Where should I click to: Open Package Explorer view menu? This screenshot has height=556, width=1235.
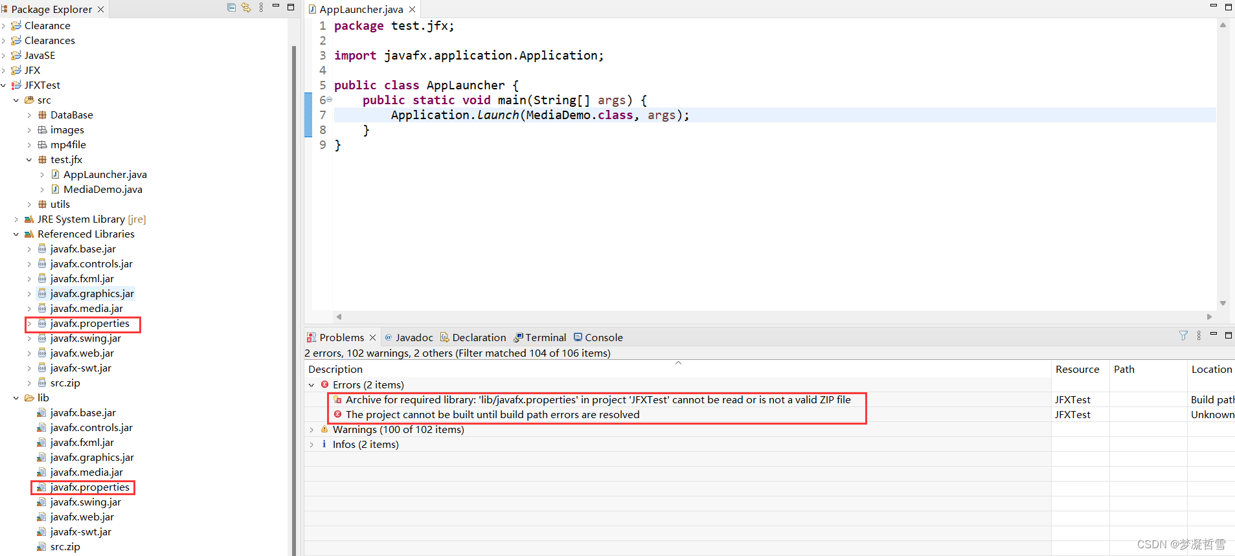261,8
